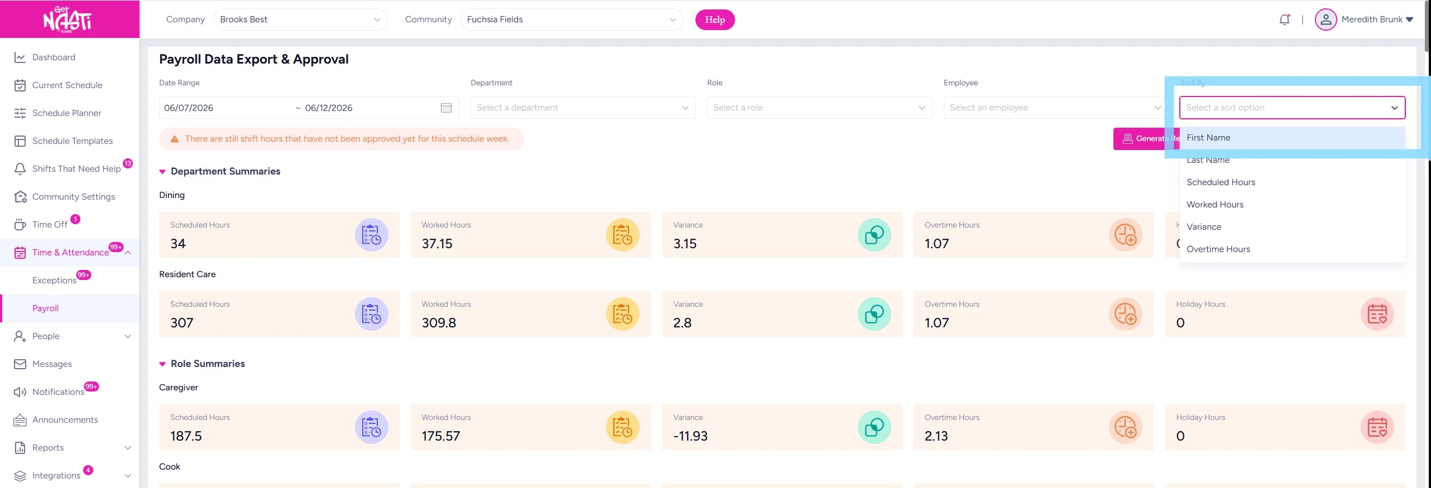Image resolution: width=1431 pixels, height=488 pixels.
Task: Click the Dining Scheduled Hours clipboard icon
Action: click(371, 235)
